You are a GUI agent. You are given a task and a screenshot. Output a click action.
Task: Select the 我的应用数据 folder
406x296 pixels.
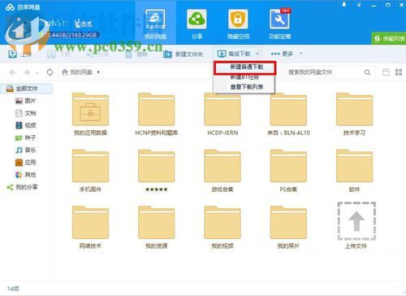[x=90, y=114]
